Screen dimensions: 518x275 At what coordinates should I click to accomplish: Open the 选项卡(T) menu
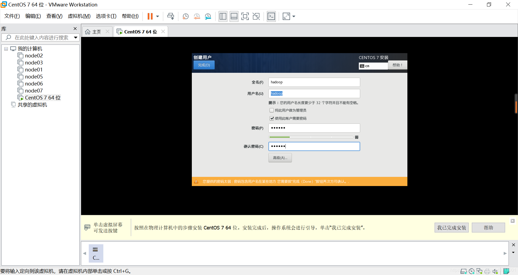coord(106,16)
